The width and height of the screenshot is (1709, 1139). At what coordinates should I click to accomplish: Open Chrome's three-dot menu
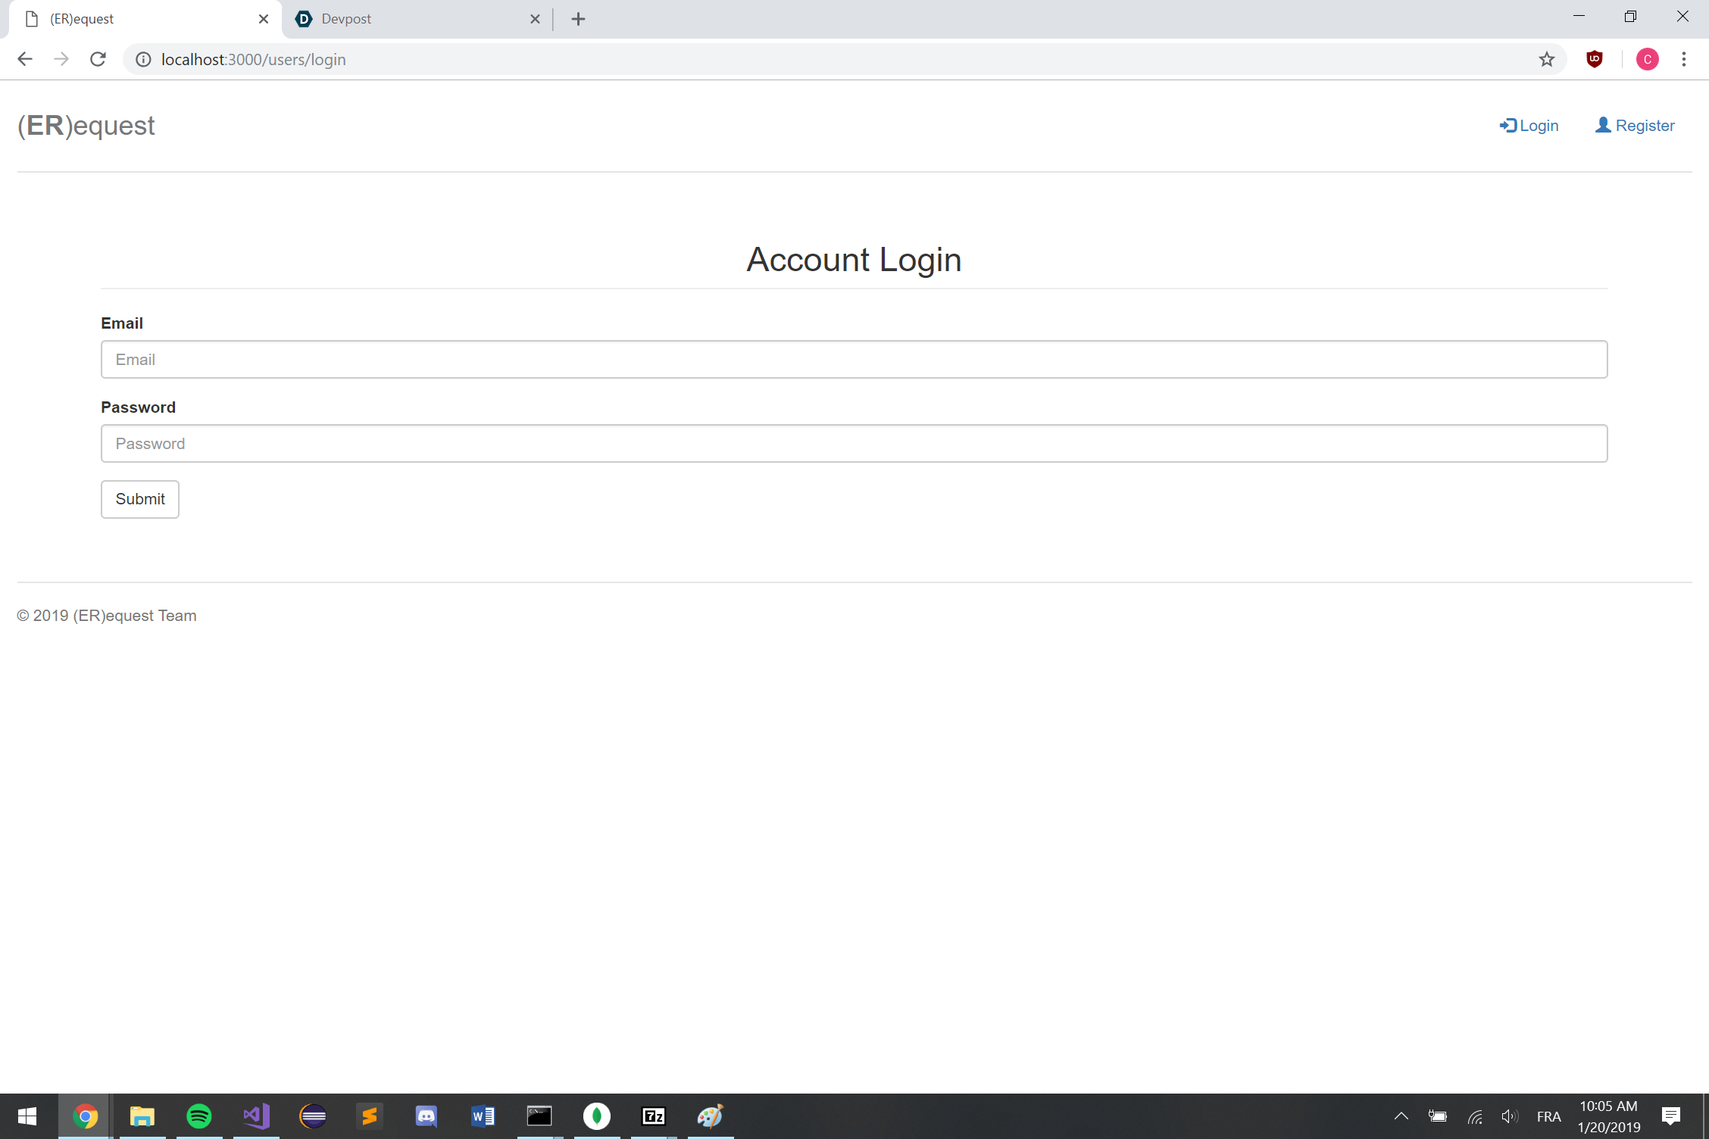pyautogui.click(x=1683, y=59)
